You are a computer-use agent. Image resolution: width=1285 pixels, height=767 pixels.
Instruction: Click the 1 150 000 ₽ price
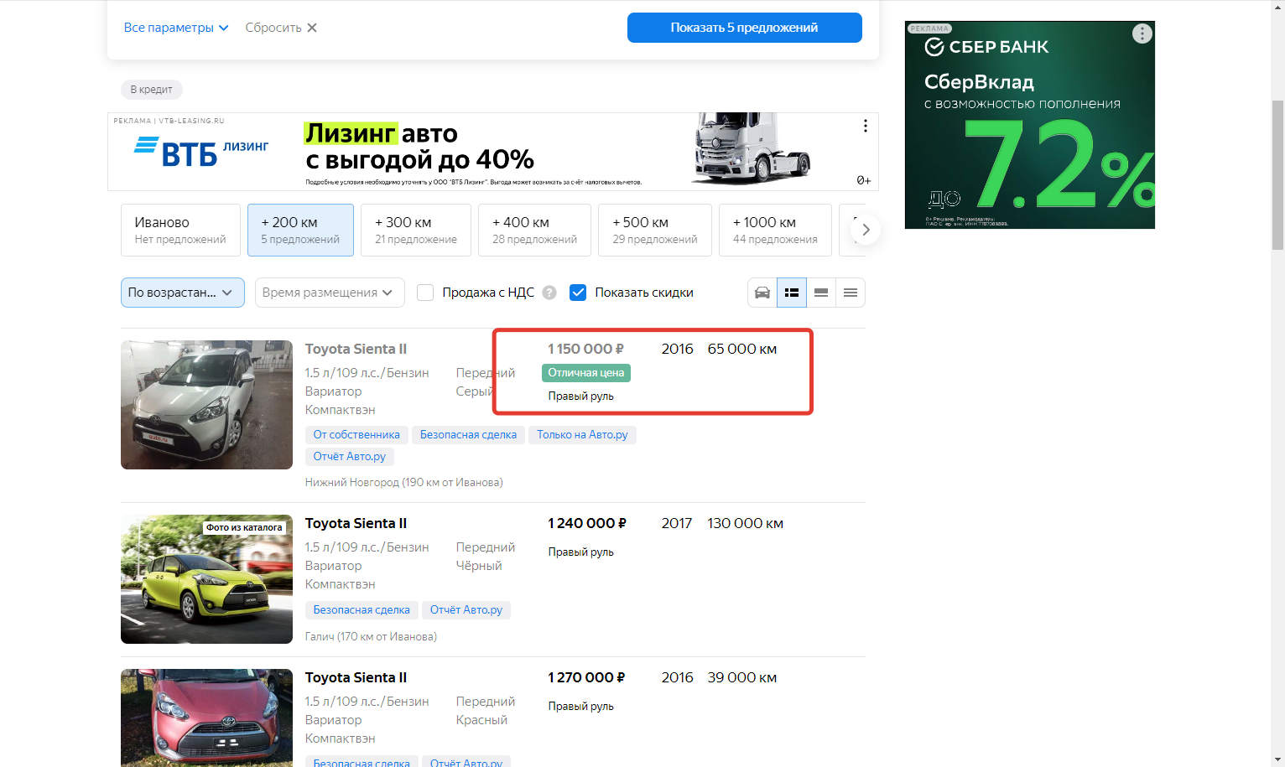point(585,349)
